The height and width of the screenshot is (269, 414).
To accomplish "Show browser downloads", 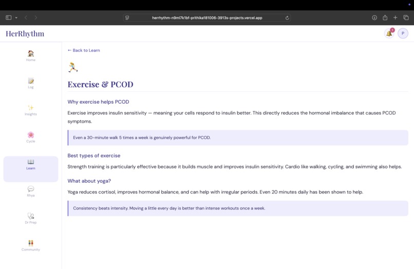I will pyautogui.click(x=374, y=17).
